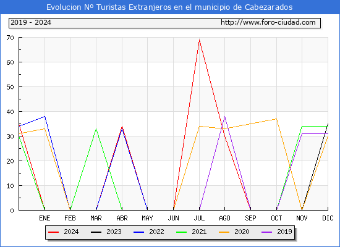Select the 2023 legend label

click(114, 232)
